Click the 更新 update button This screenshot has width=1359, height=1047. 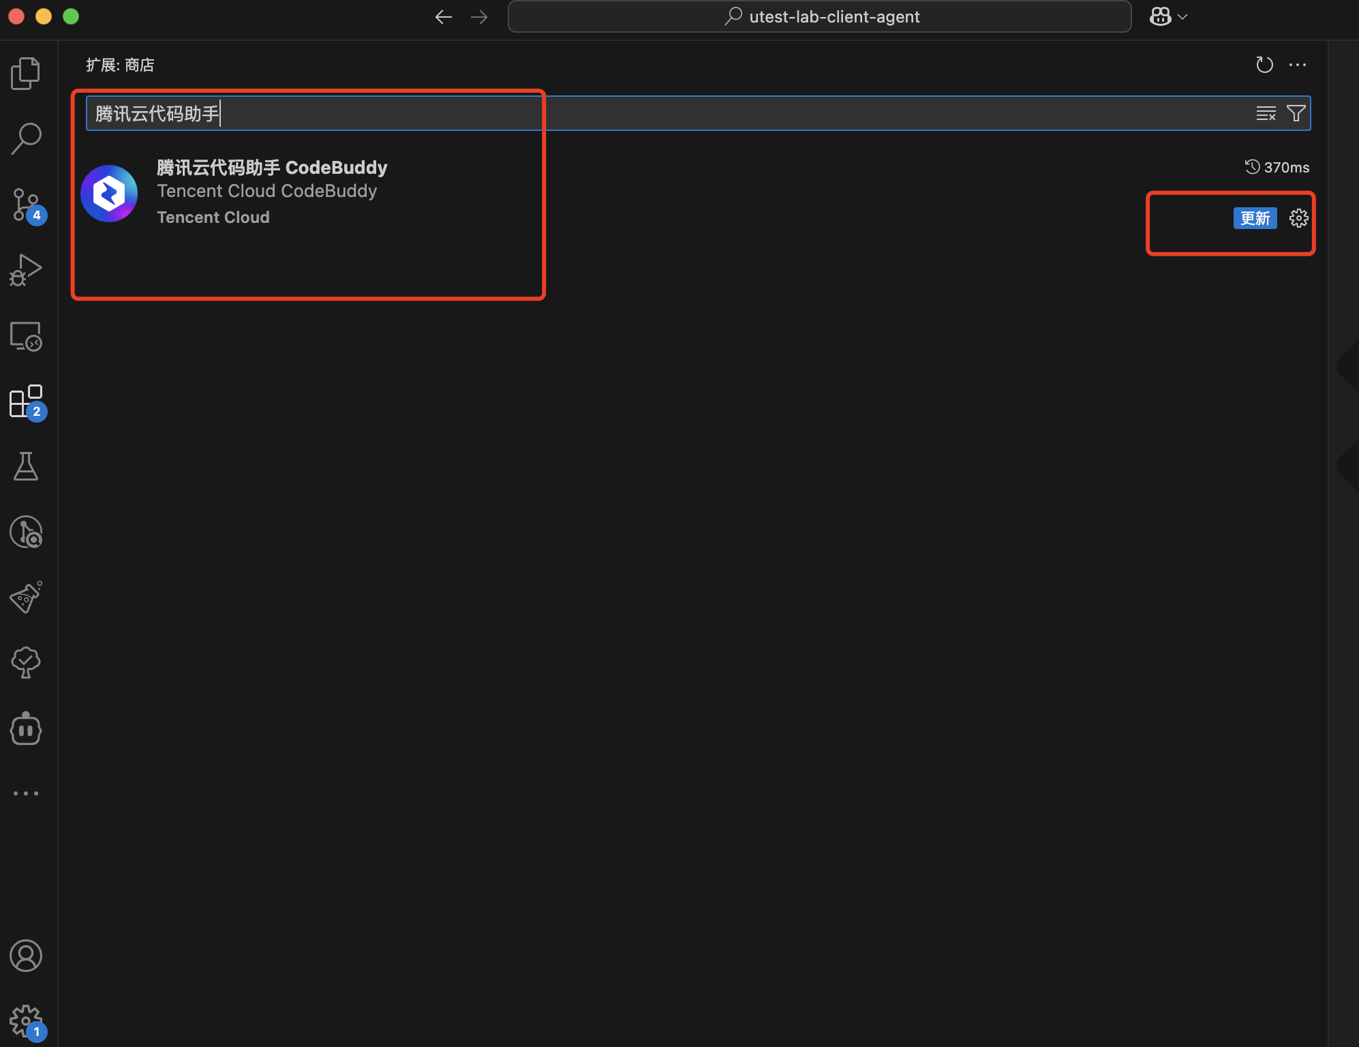[x=1255, y=218]
